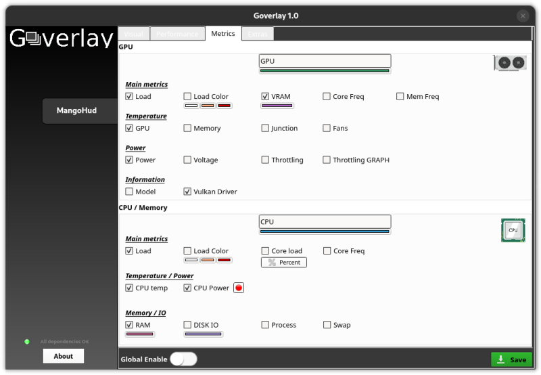This screenshot has height=375, width=541.
Task: Click the Save button
Action: pyautogui.click(x=512, y=359)
